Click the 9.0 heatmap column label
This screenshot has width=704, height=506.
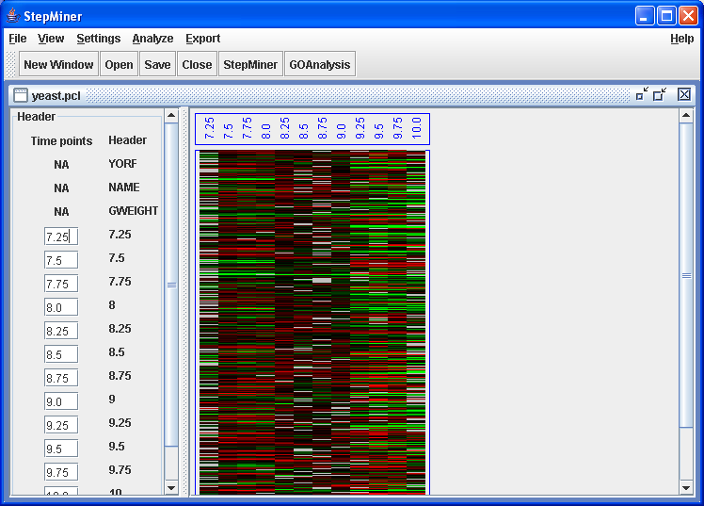pyautogui.click(x=342, y=131)
